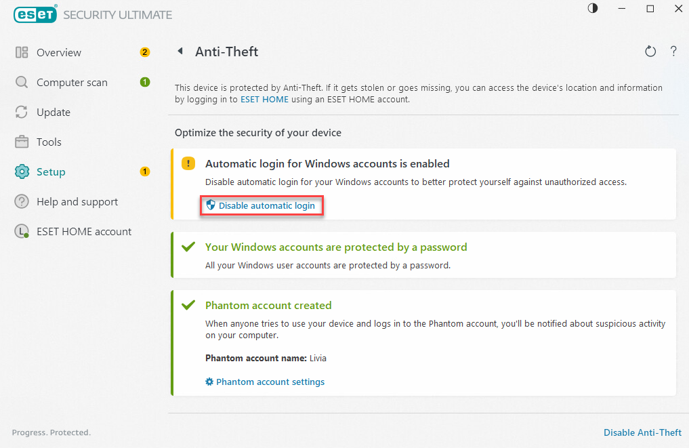Select the Setup section

(51, 172)
